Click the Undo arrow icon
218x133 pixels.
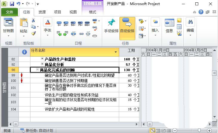point(19,4)
